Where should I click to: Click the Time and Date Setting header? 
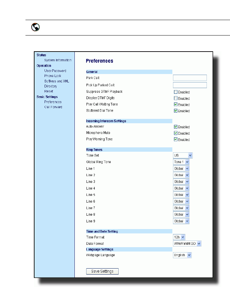pos(129,231)
